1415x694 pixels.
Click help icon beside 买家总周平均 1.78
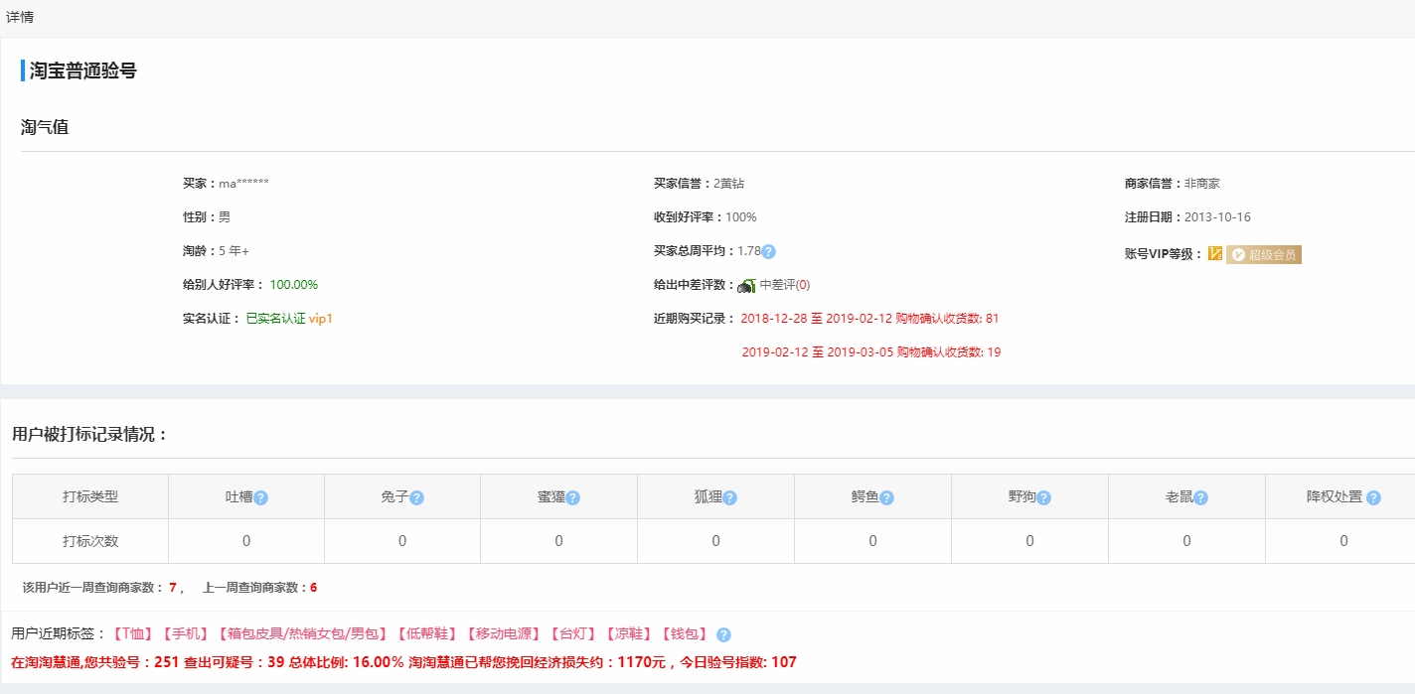pos(768,252)
